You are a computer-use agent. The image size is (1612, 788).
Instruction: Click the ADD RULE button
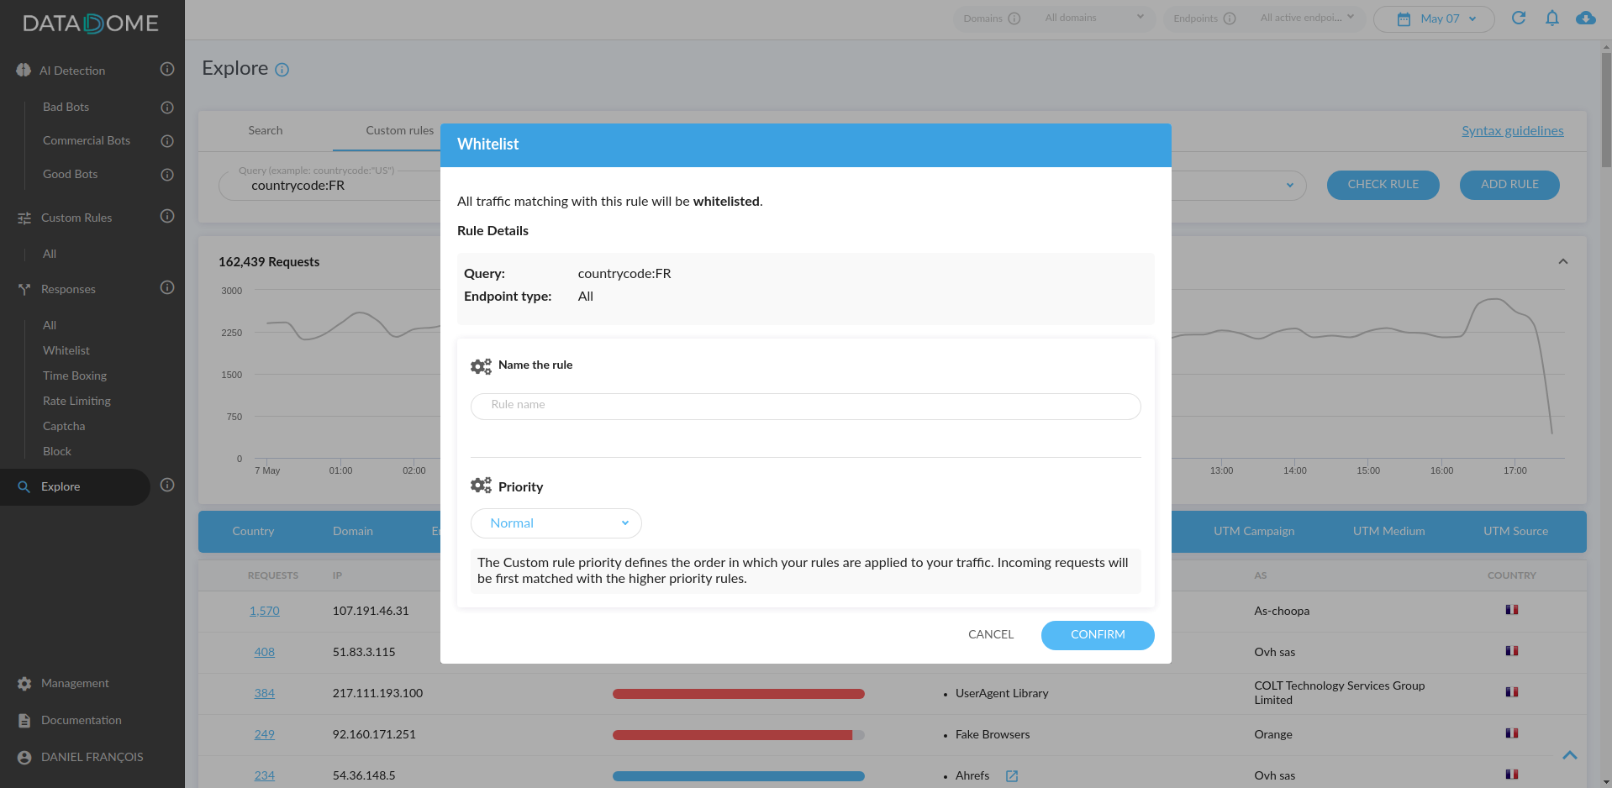click(x=1509, y=185)
